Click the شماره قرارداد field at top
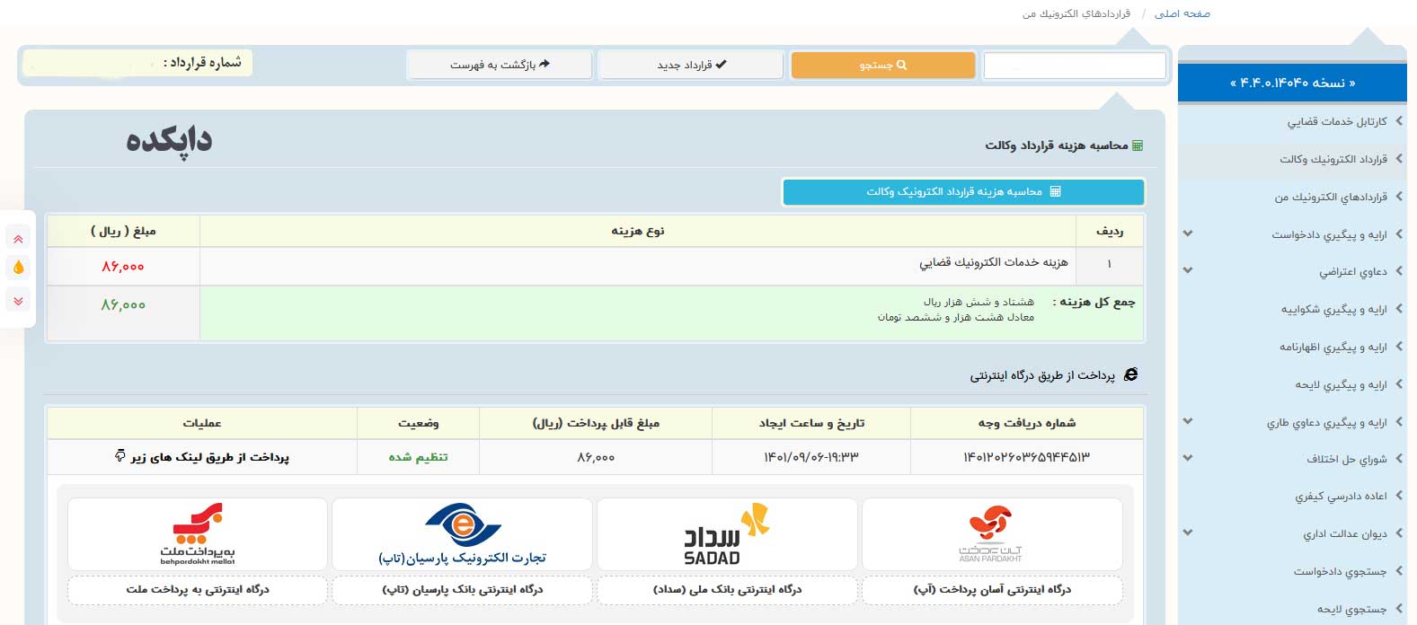This screenshot has width=1417, height=625. 137,63
